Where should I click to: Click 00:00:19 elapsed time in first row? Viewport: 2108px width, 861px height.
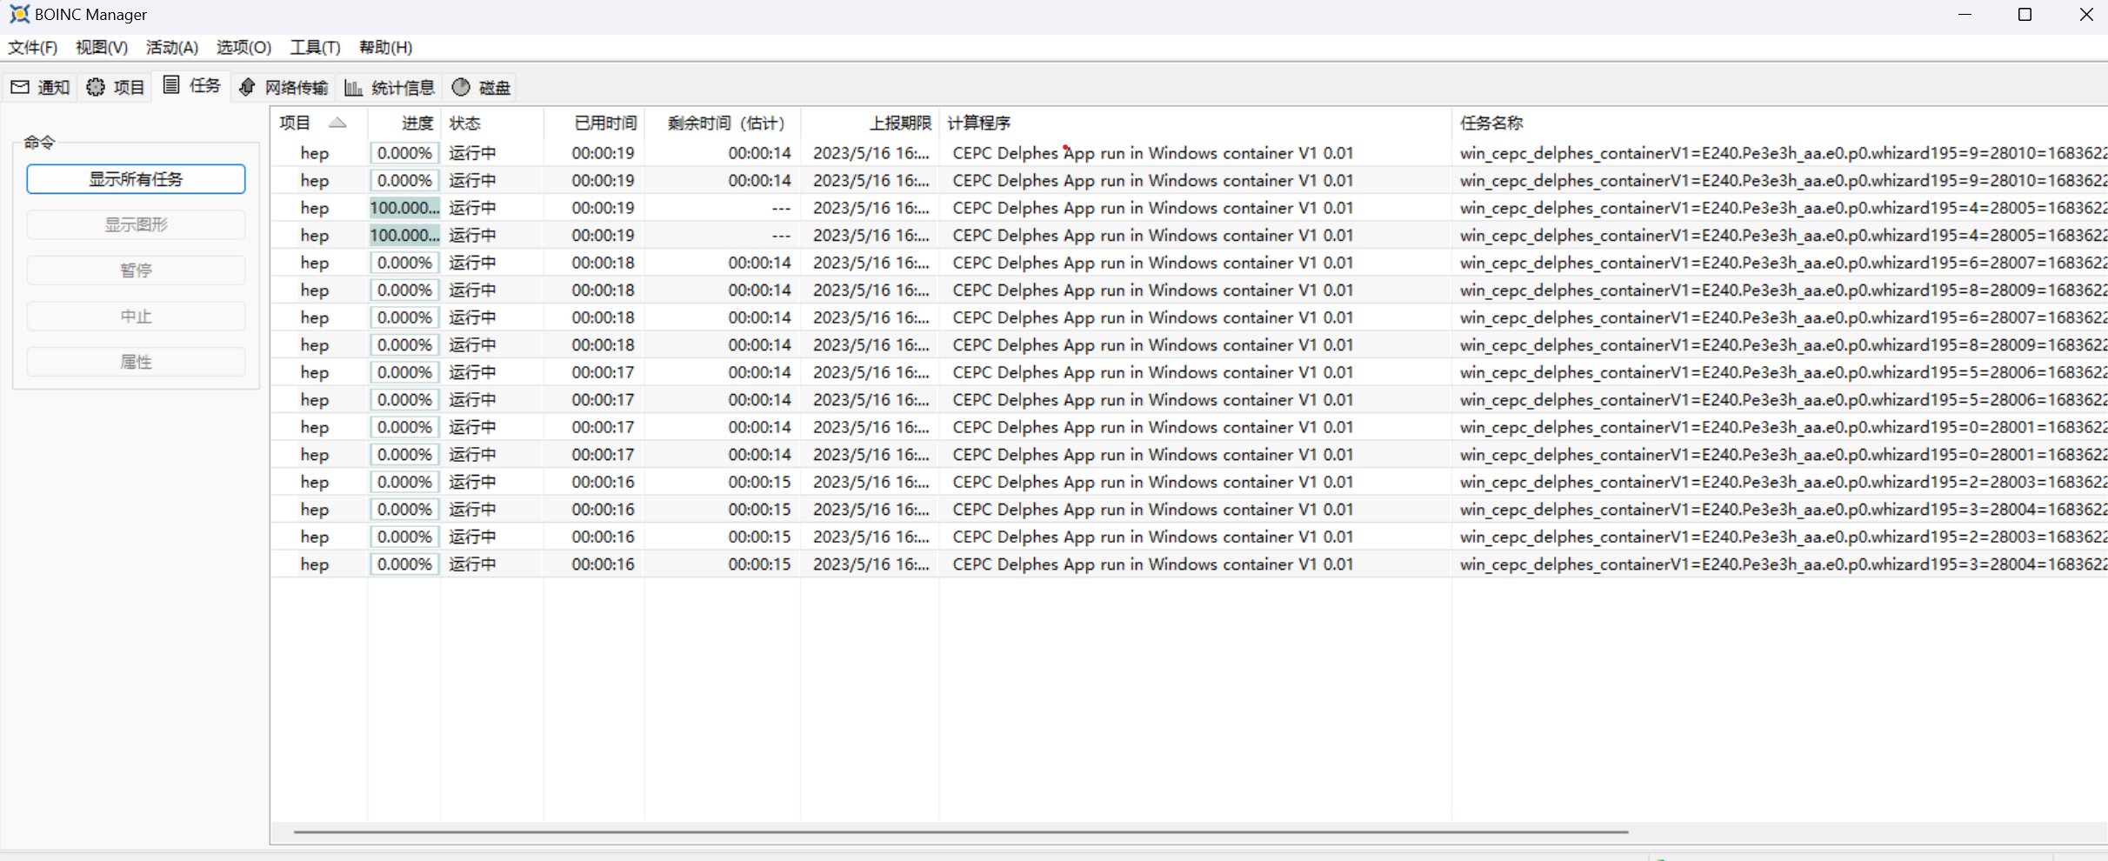point(603,153)
